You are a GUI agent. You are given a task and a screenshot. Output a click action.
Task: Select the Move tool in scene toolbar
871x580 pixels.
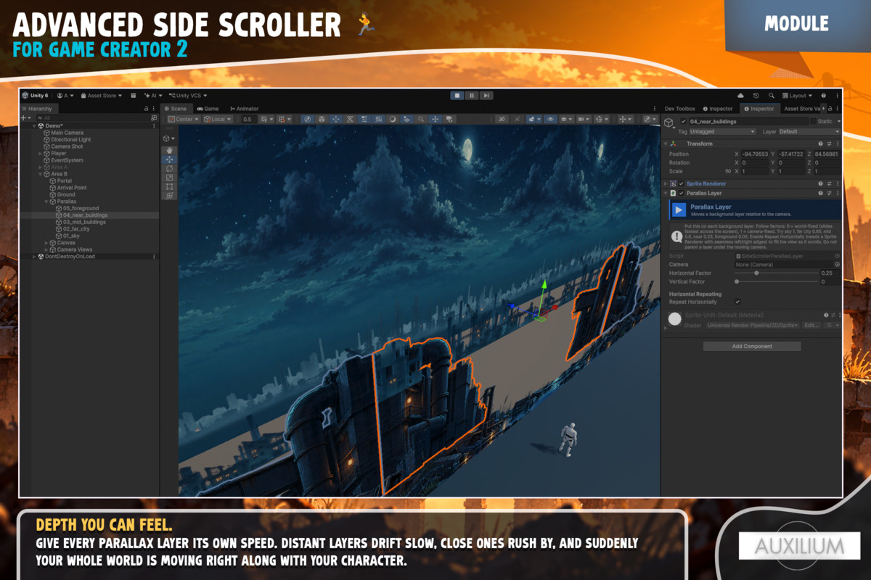[x=170, y=159]
